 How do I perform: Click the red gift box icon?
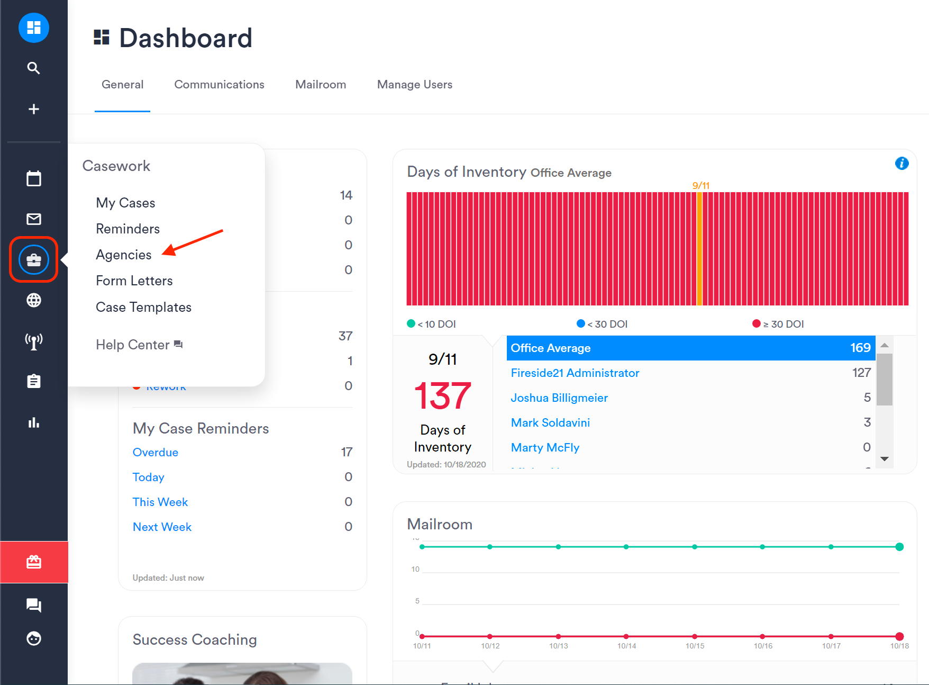(34, 562)
